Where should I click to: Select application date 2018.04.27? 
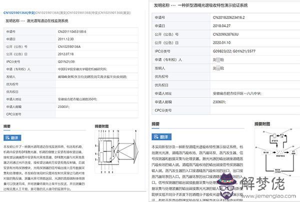221,26
